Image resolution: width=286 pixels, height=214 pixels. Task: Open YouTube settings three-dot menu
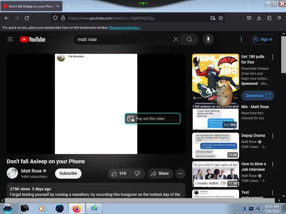(x=241, y=39)
